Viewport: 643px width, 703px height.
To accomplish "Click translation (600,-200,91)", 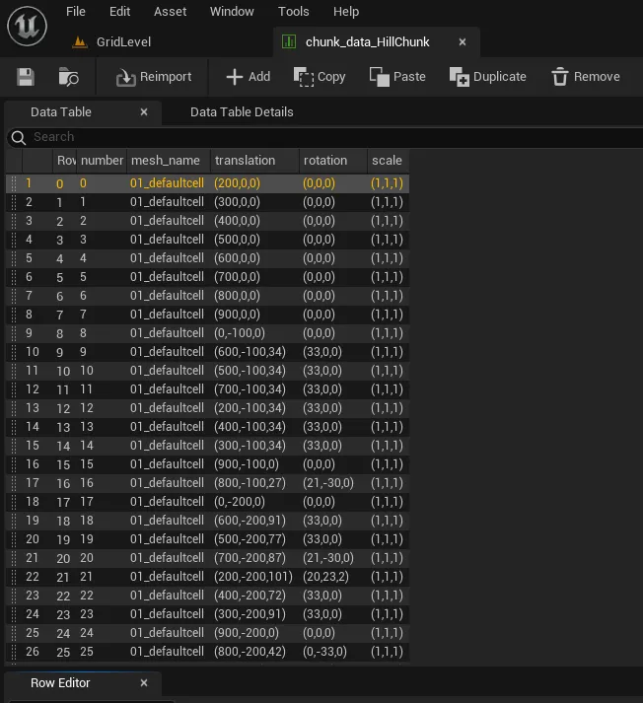I will click(x=250, y=521).
